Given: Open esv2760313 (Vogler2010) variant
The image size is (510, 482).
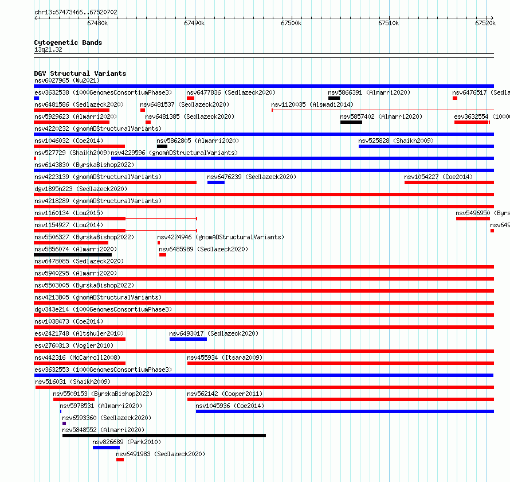Looking at the screenshot, I should [x=74, y=345].
